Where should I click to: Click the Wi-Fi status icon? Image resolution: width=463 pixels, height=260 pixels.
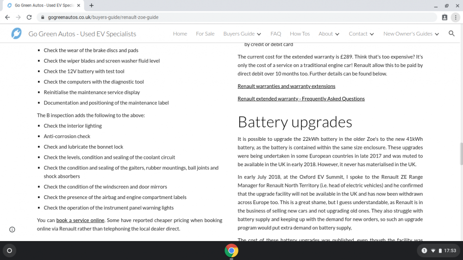tap(433, 251)
